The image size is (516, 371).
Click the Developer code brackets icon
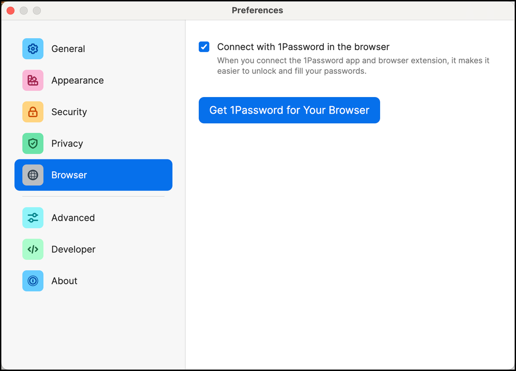click(x=33, y=249)
